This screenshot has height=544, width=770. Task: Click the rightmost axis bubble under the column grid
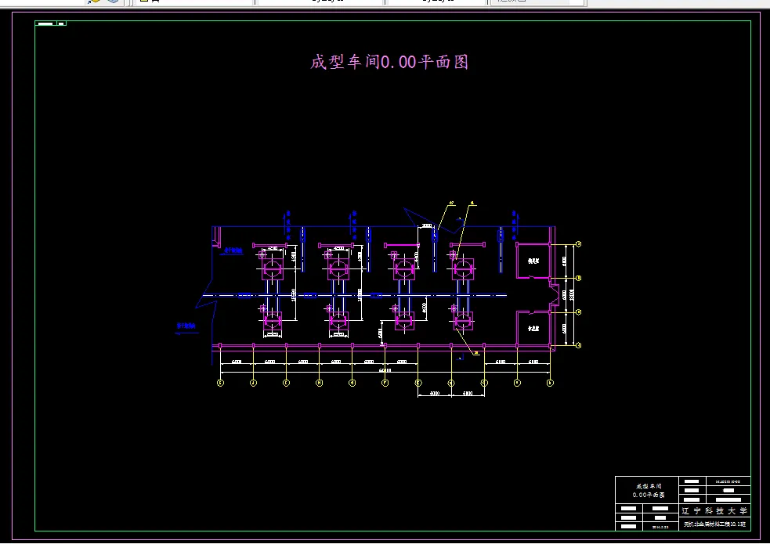tap(551, 383)
